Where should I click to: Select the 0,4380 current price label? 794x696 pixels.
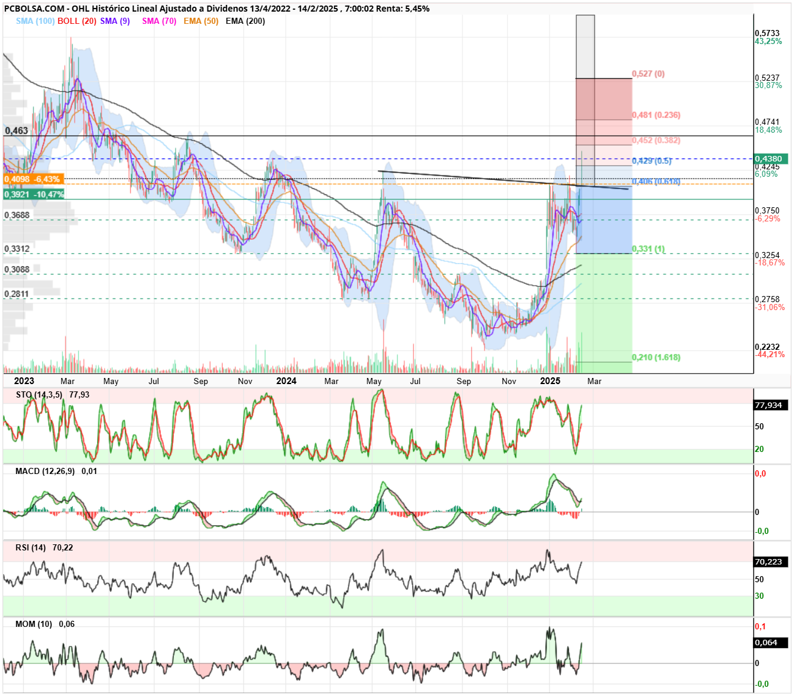tap(771, 158)
